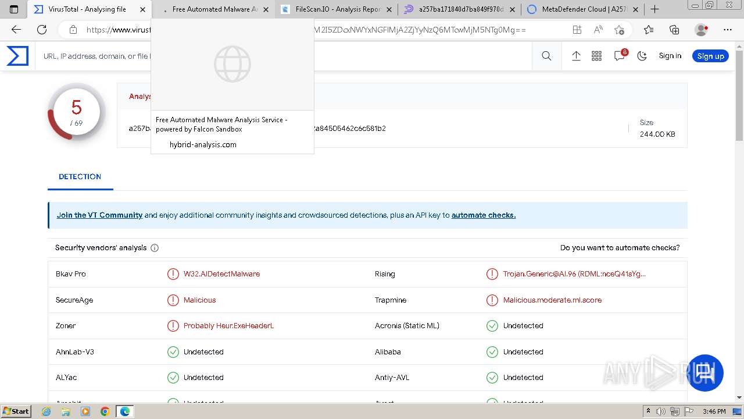
Task: Click the Antiy-AVL vendor name
Action: pyautogui.click(x=392, y=377)
